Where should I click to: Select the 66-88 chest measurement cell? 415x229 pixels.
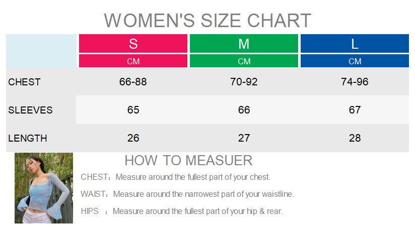tap(133, 82)
